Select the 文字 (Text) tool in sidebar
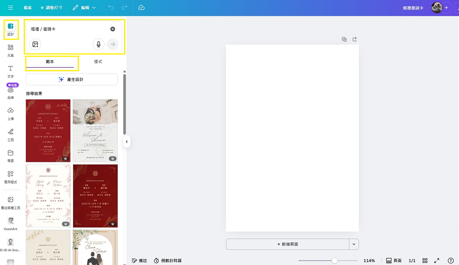This screenshot has width=459, height=265. click(10, 71)
